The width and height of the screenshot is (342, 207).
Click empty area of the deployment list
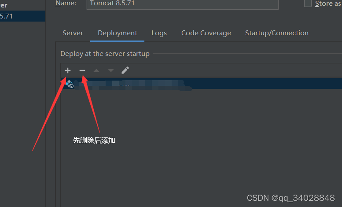click(201, 142)
